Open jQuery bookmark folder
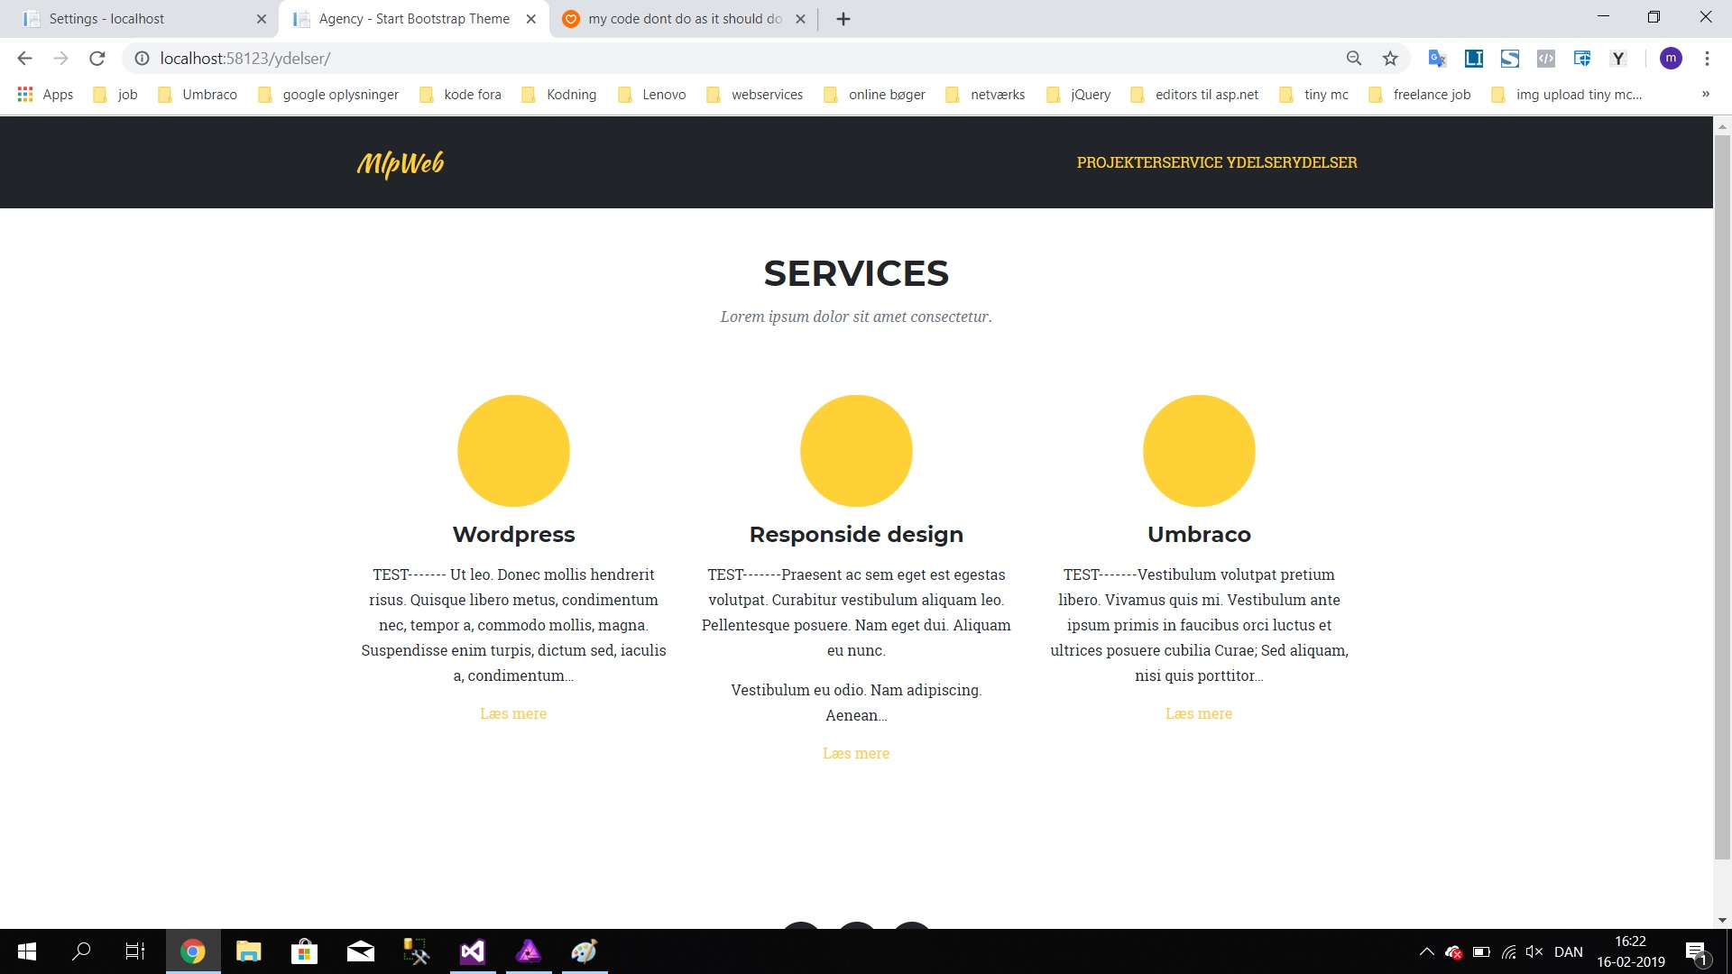The height and width of the screenshot is (974, 1732). click(x=1078, y=95)
